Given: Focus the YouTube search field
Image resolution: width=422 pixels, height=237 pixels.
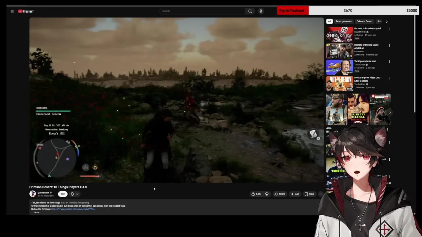Looking at the screenshot, I should point(202,11).
